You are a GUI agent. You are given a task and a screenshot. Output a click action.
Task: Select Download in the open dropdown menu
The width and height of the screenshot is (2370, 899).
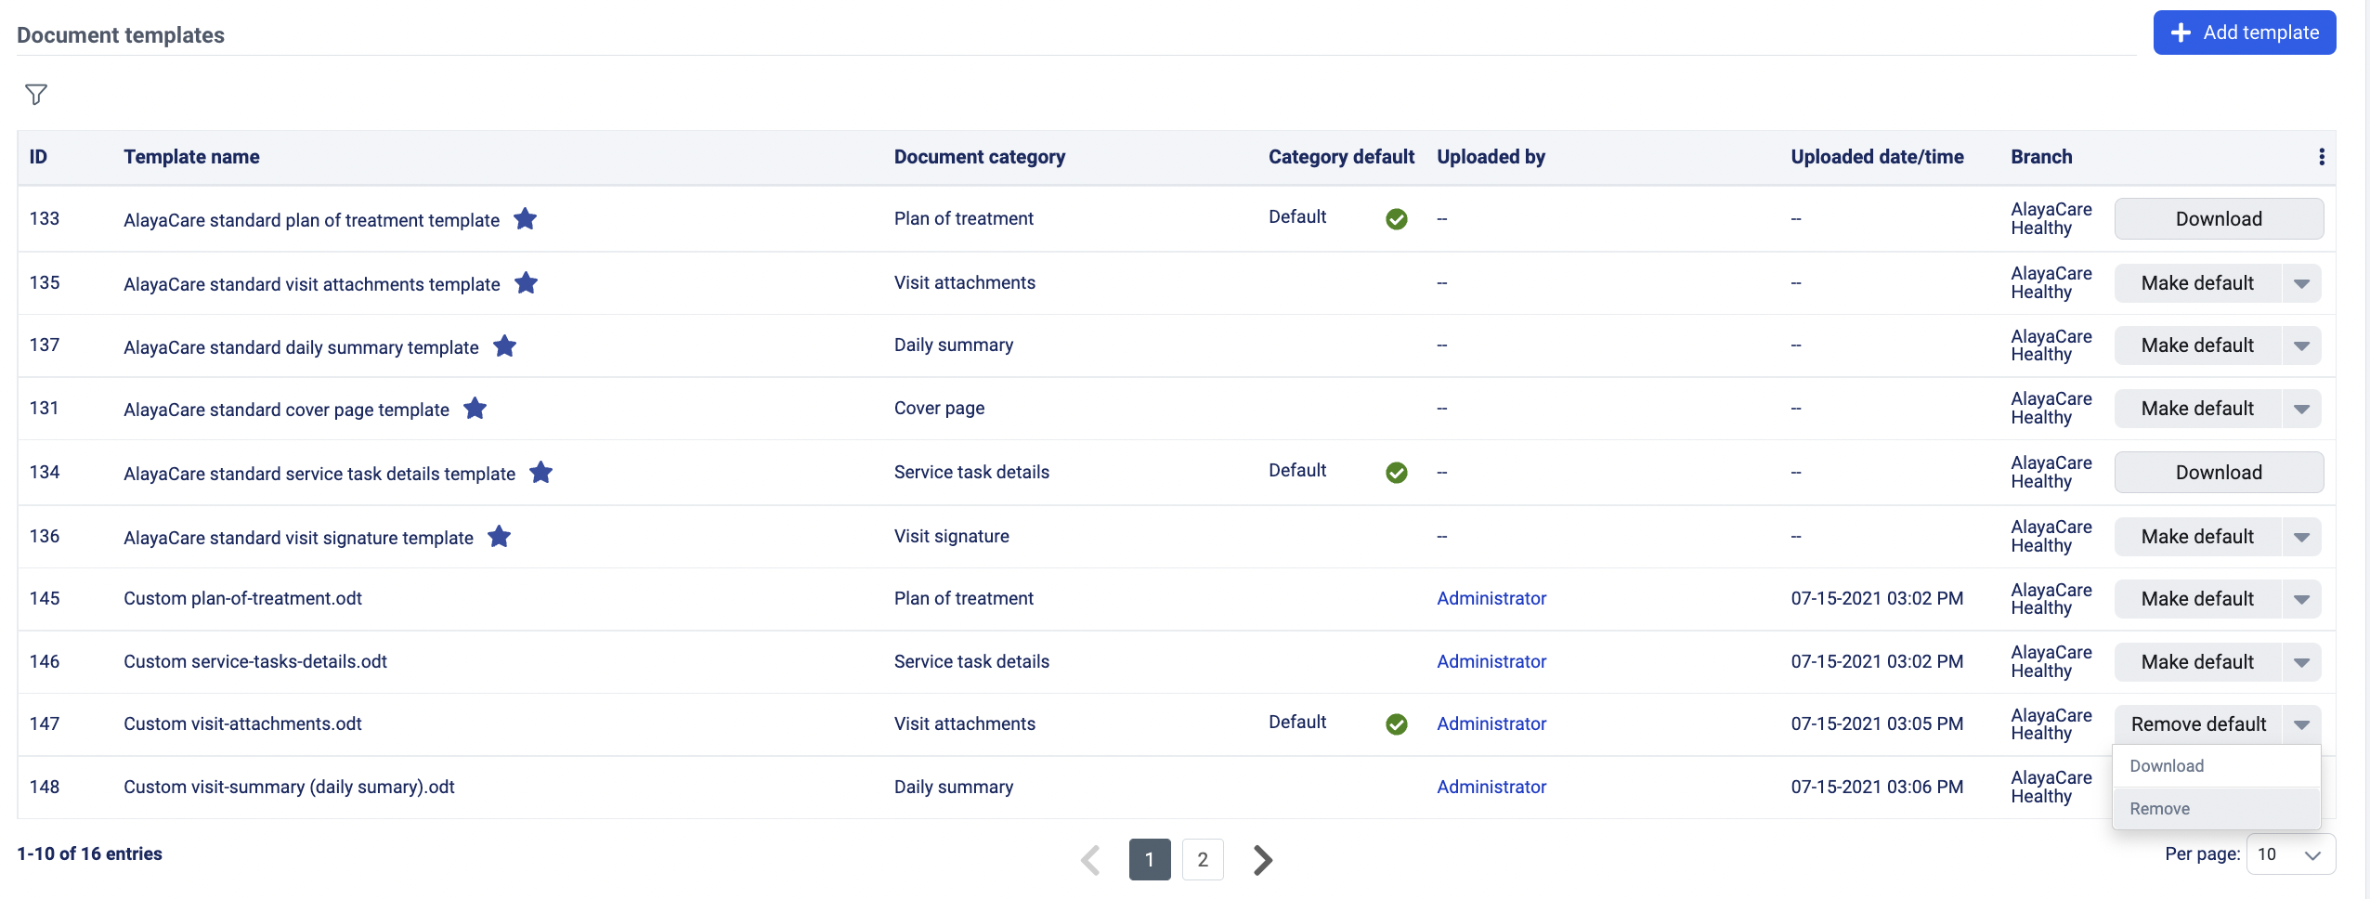point(2167,766)
